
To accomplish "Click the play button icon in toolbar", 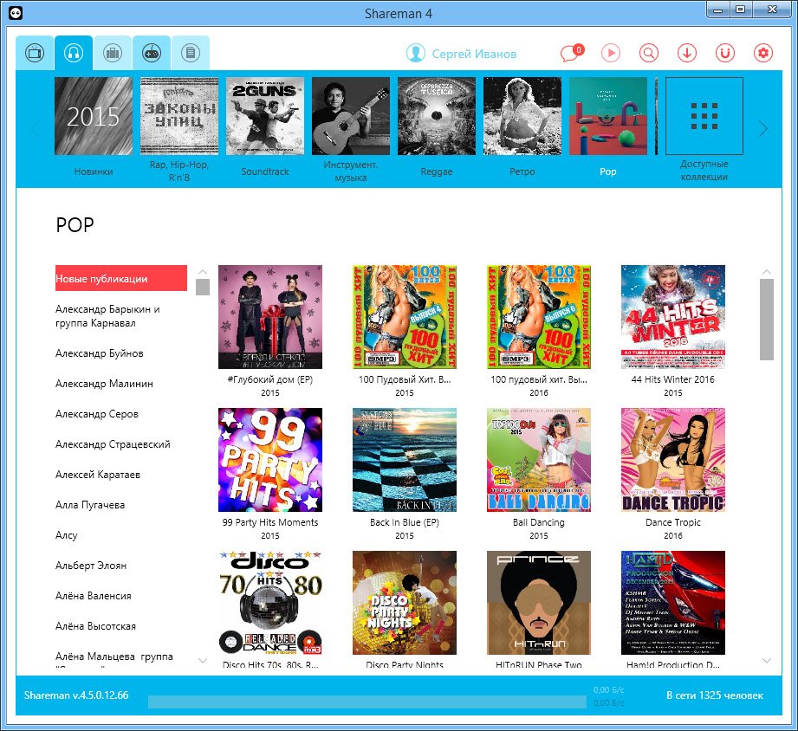I will coord(611,53).
